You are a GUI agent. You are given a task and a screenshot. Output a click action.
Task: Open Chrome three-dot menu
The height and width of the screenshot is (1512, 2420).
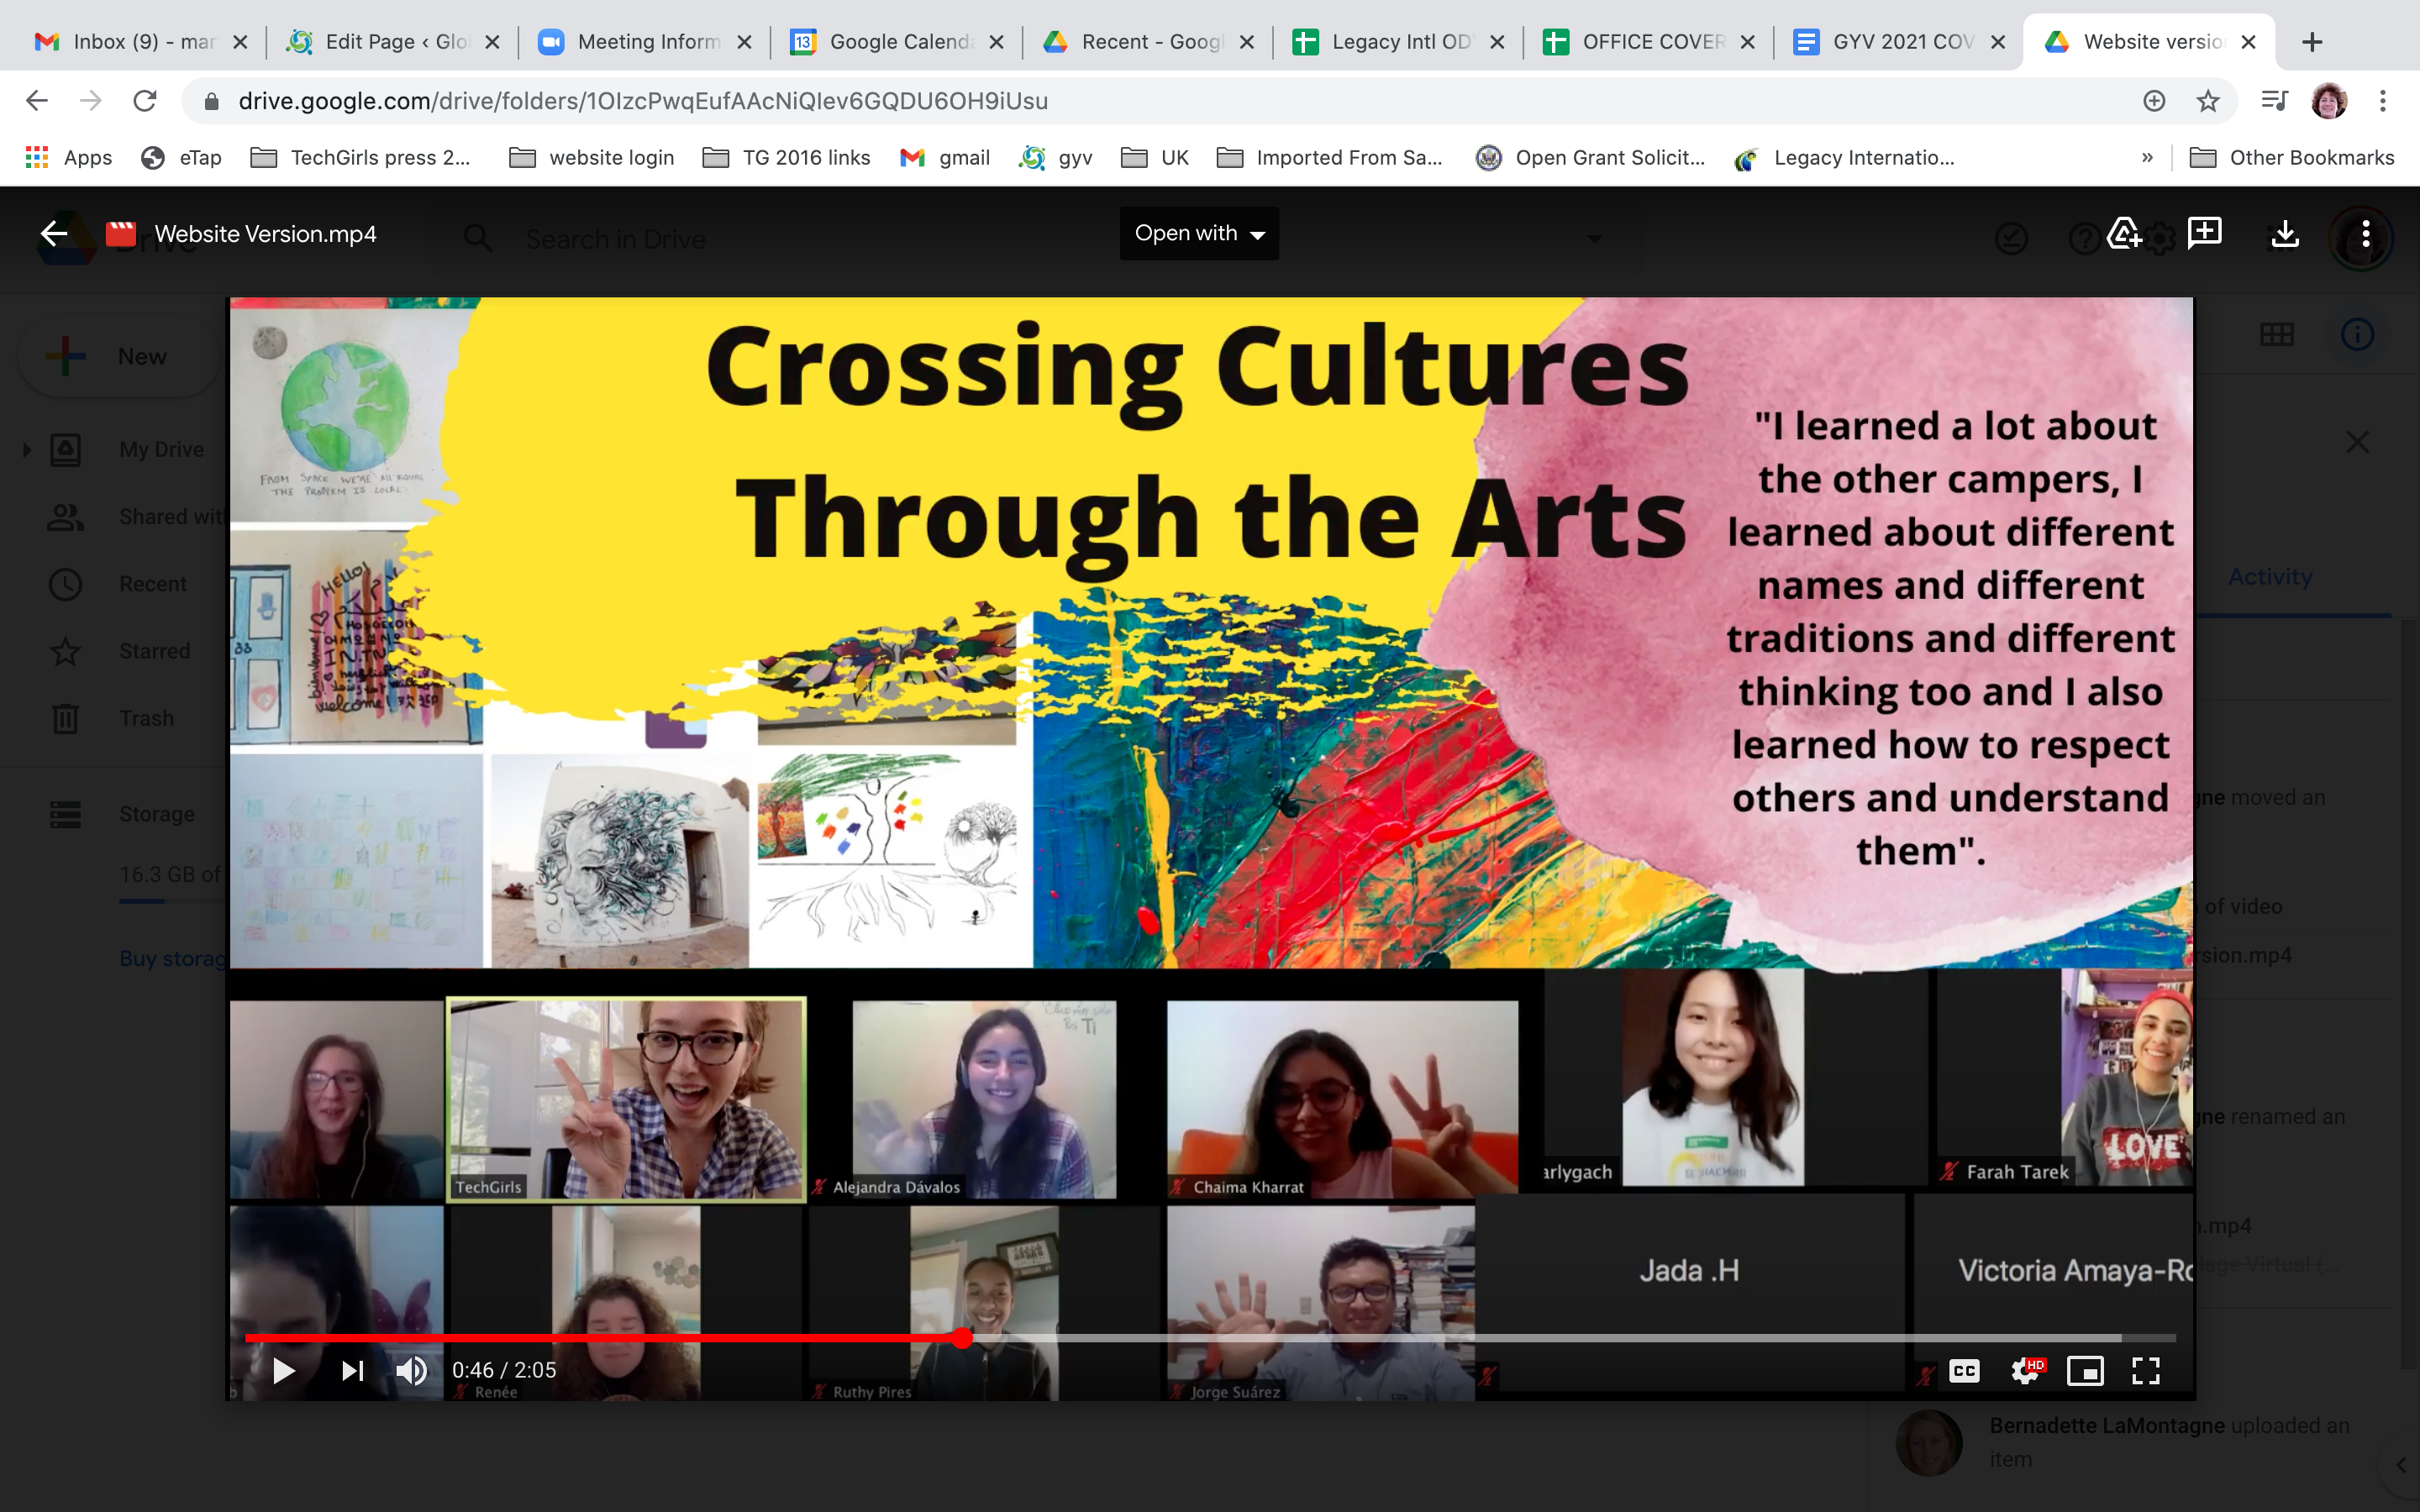pyautogui.click(x=2383, y=101)
